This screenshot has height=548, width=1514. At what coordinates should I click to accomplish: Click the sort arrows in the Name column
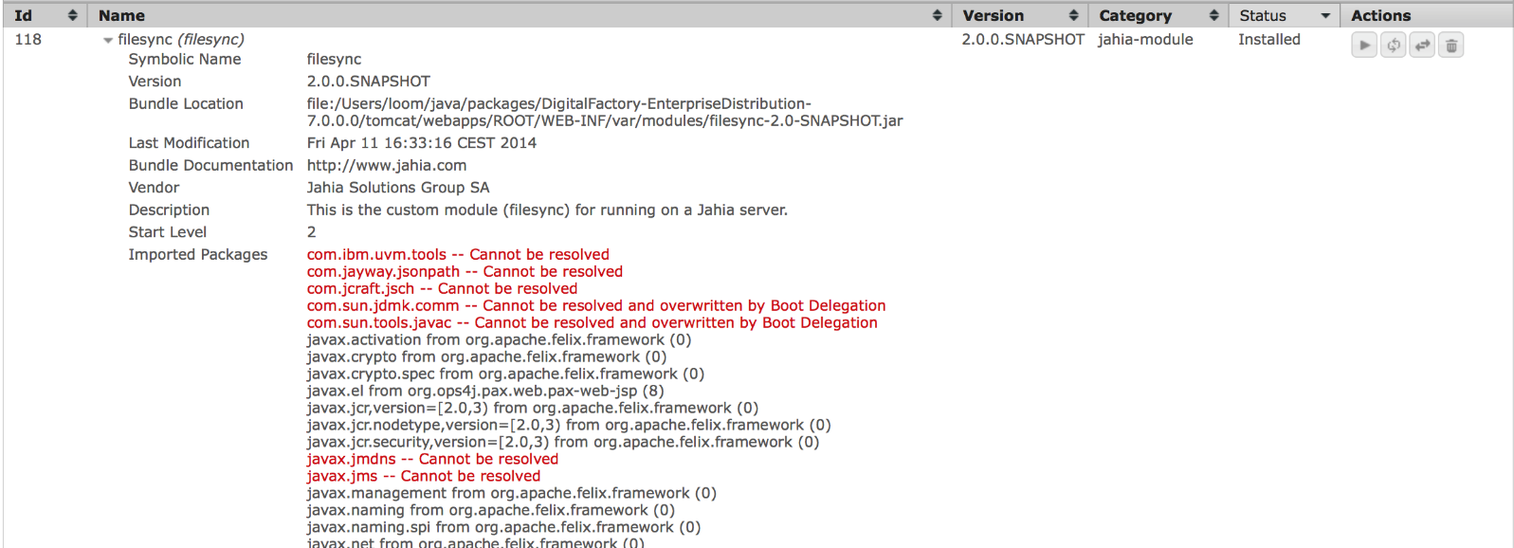[x=937, y=15]
